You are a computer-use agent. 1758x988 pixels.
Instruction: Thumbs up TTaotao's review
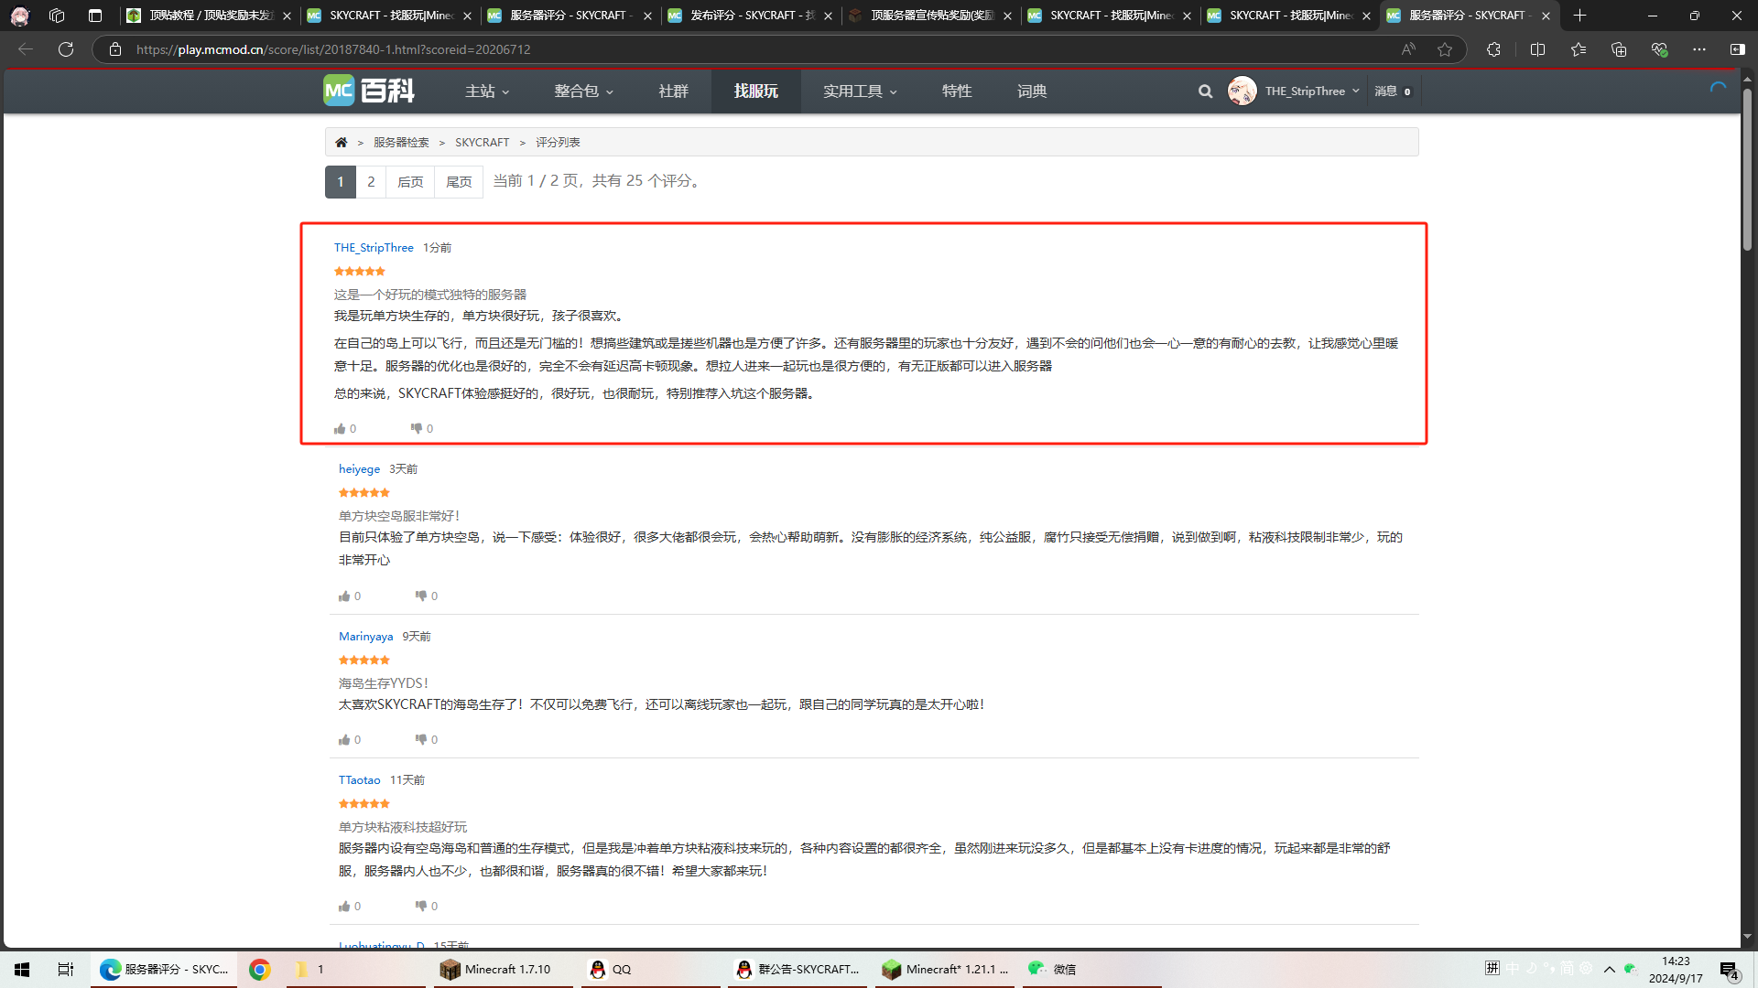coord(344,907)
